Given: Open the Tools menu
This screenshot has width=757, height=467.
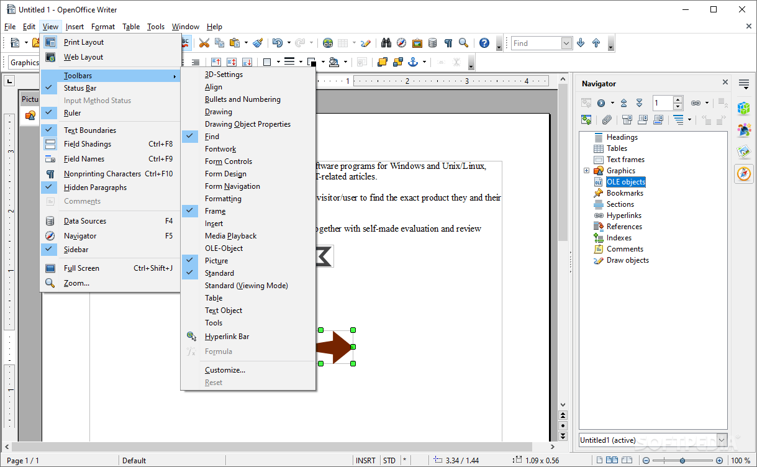Looking at the screenshot, I should click(x=156, y=27).
